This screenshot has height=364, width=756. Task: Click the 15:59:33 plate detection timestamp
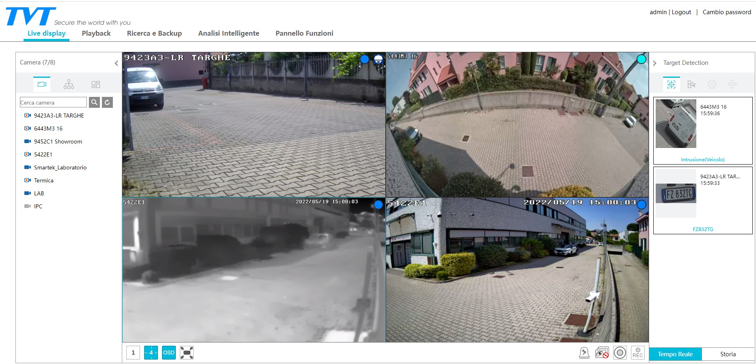coord(710,183)
